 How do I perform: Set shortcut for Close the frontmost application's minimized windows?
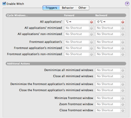[108, 90]
